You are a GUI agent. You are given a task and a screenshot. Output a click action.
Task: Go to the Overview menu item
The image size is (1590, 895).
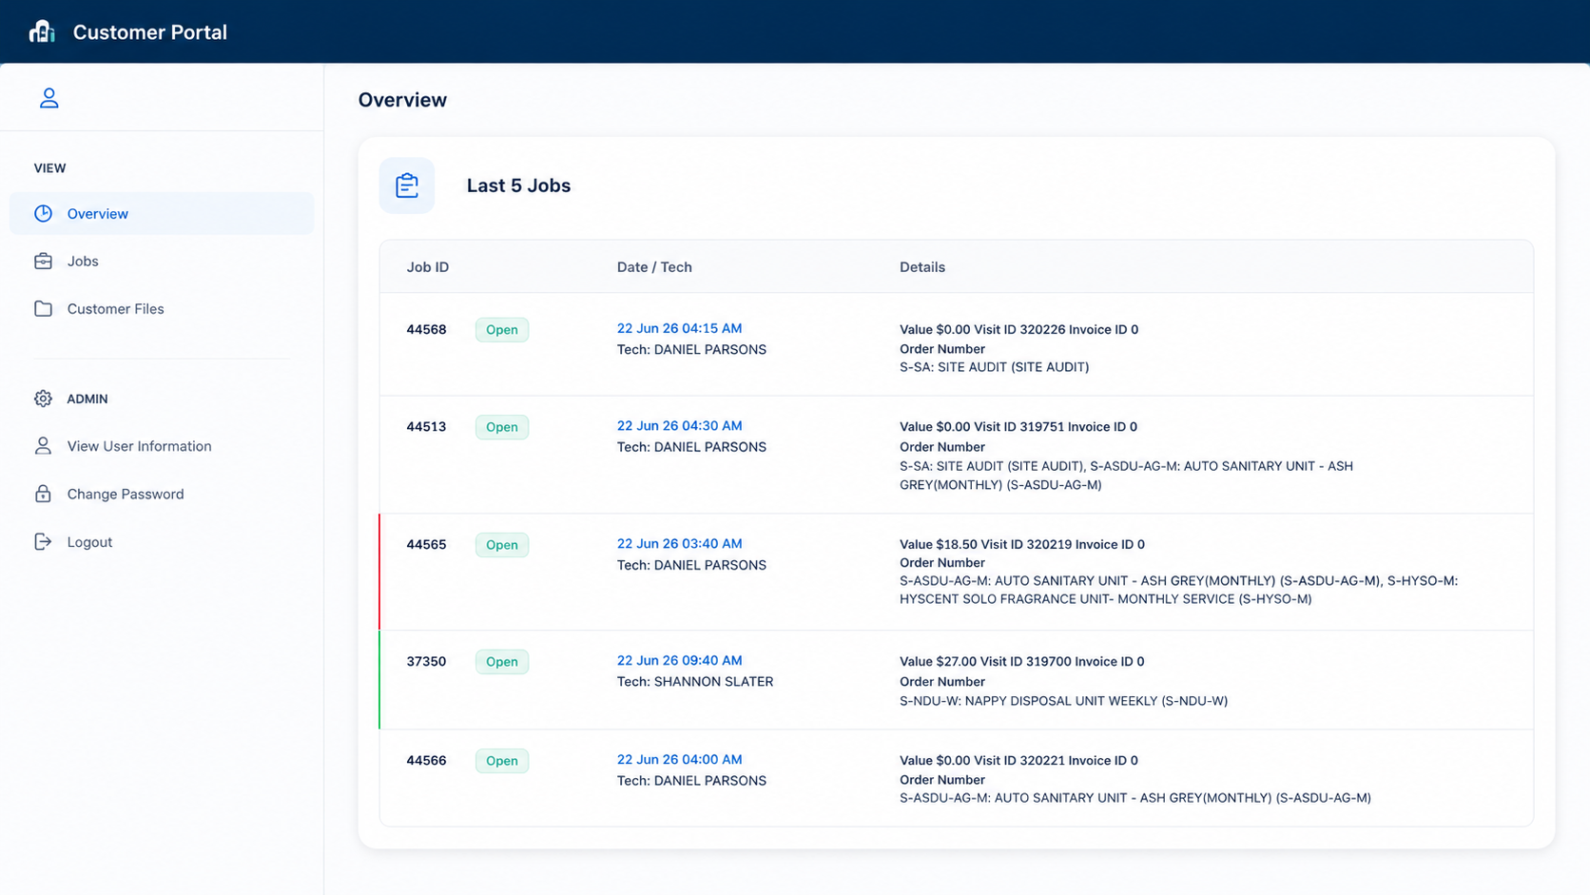click(x=162, y=213)
